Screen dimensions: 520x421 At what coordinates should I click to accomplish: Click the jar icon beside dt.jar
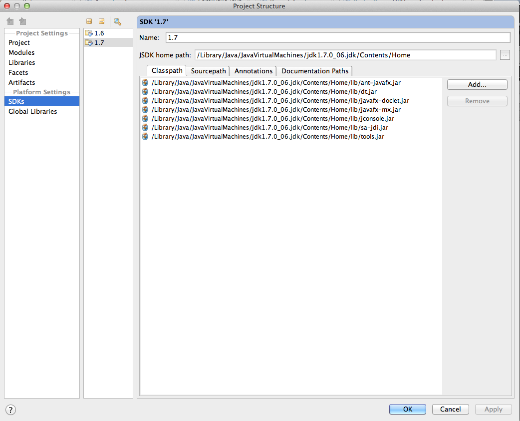tap(145, 91)
